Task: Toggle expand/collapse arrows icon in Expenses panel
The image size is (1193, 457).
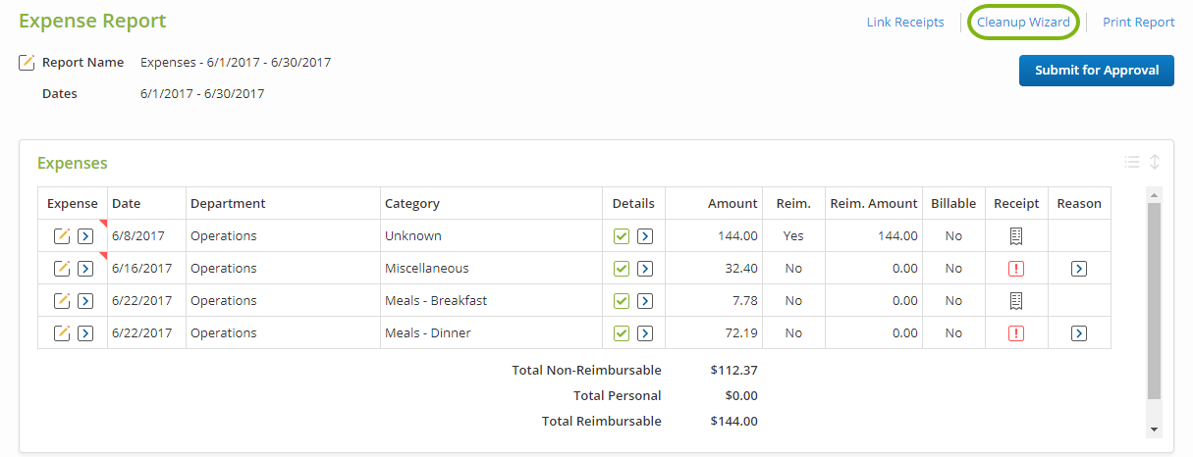Action: tap(1155, 163)
